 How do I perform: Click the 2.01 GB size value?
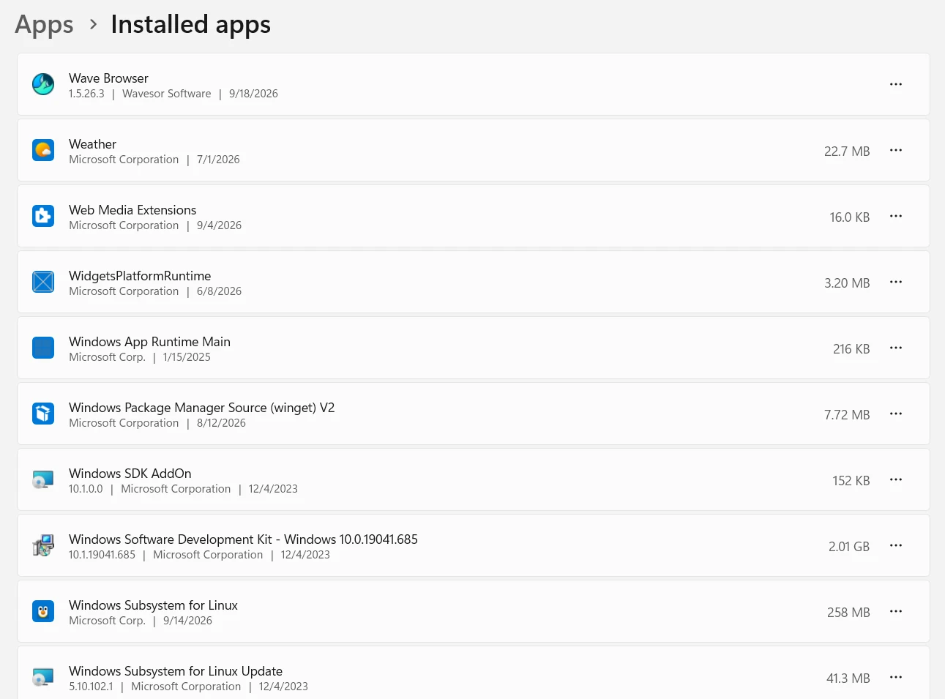[x=849, y=547]
